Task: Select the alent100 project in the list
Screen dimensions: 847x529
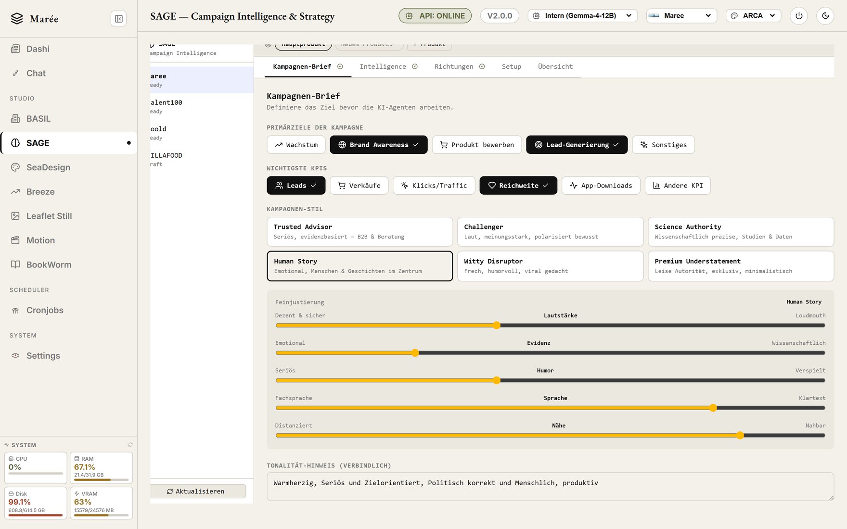Action: pyautogui.click(x=202, y=106)
